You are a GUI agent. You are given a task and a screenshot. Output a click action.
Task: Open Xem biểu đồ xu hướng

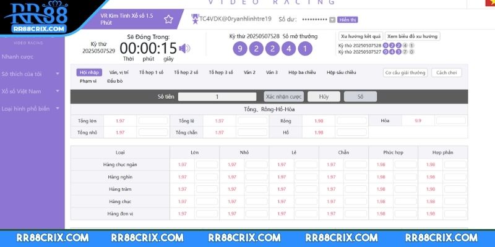pyautogui.click(x=412, y=36)
